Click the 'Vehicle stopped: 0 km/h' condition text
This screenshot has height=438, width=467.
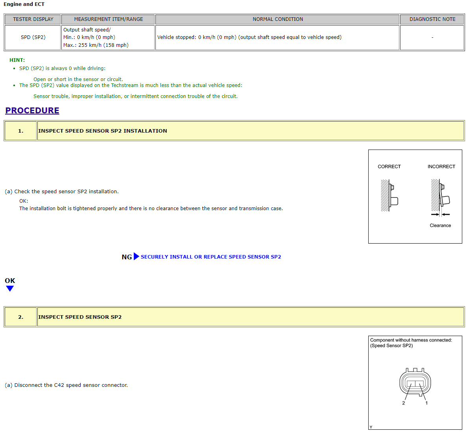coord(249,37)
